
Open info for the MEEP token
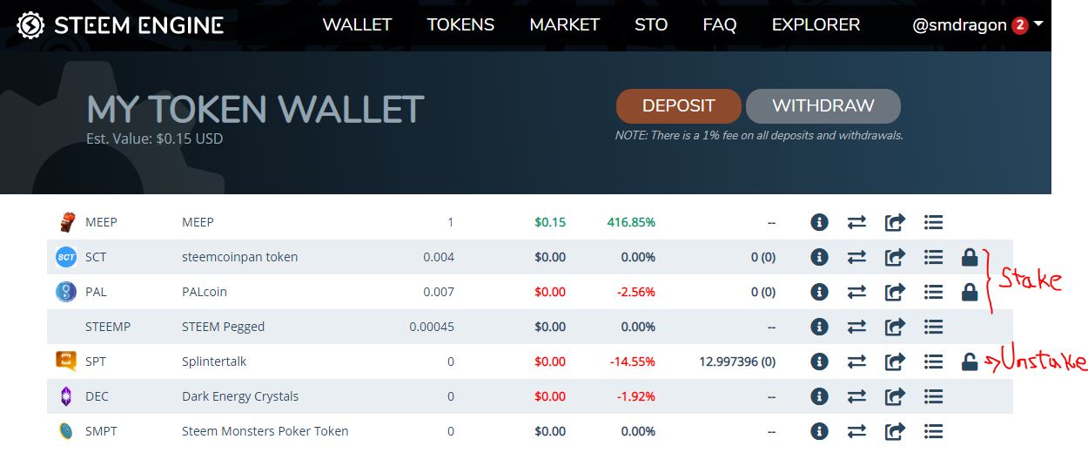coord(818,222)
